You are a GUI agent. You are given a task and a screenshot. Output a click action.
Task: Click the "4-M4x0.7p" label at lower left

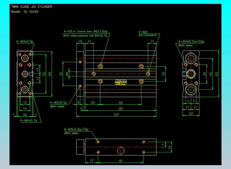(29, 120)
